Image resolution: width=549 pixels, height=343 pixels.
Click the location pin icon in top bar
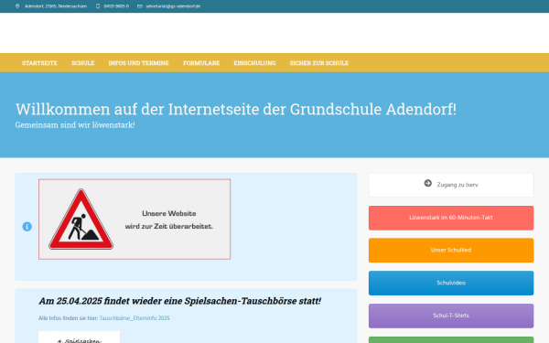[x=17, y=6]
